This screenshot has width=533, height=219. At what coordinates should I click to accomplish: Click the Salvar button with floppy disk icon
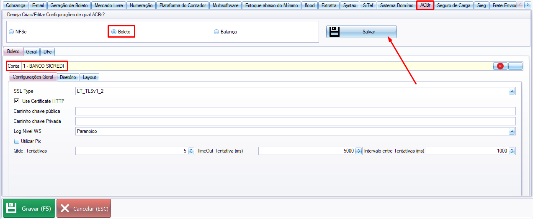coord(361,32)
